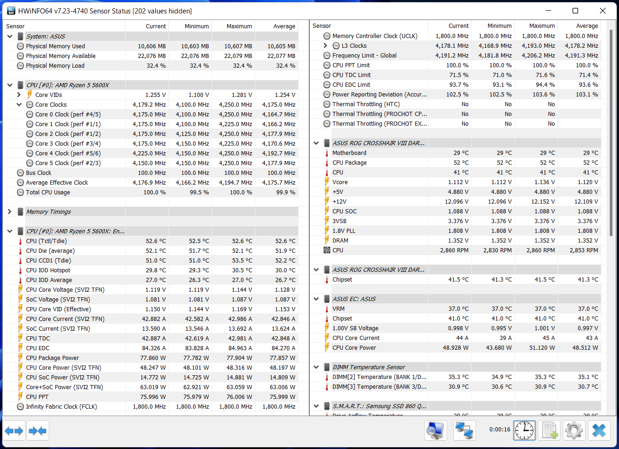Screen dimensions: 619x449
Task: Click the VRM thermometer icon
Action: 326,309
